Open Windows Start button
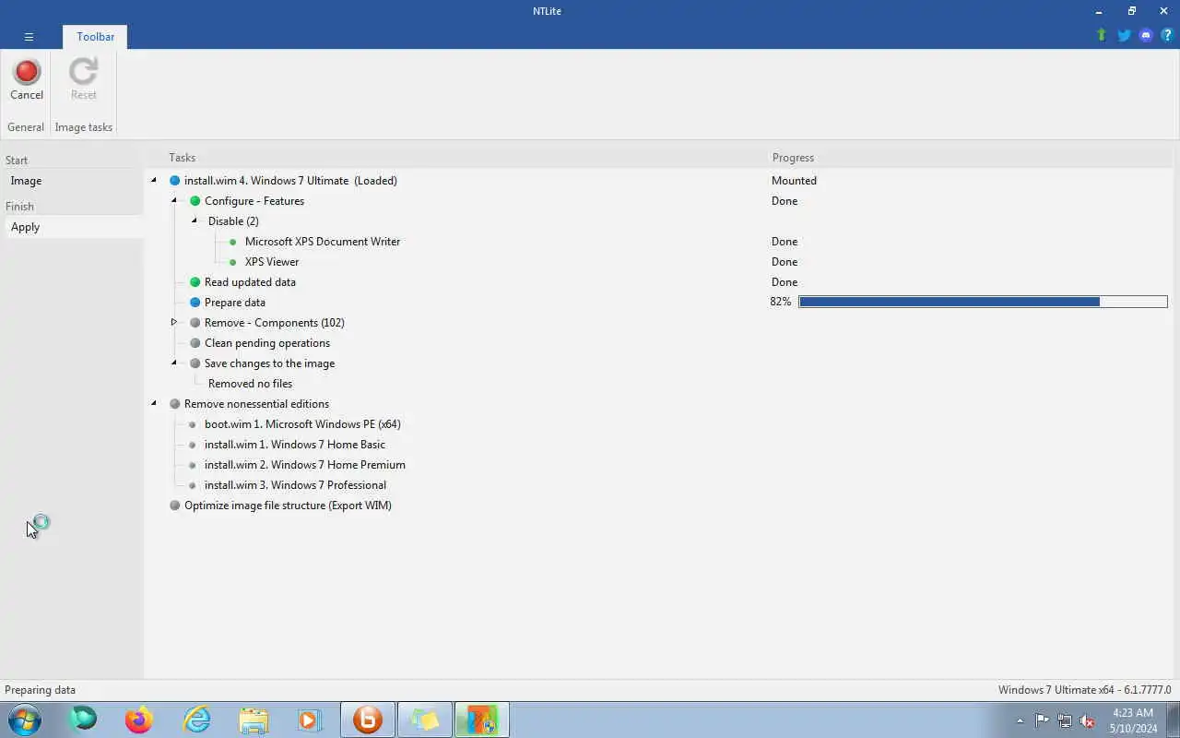Screen dimensions: 1180x738 25,720
